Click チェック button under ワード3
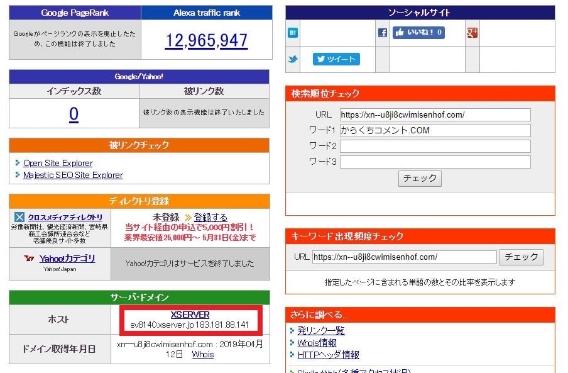Image resolution: width=568 pixels, height=373 pixels. 420,179
